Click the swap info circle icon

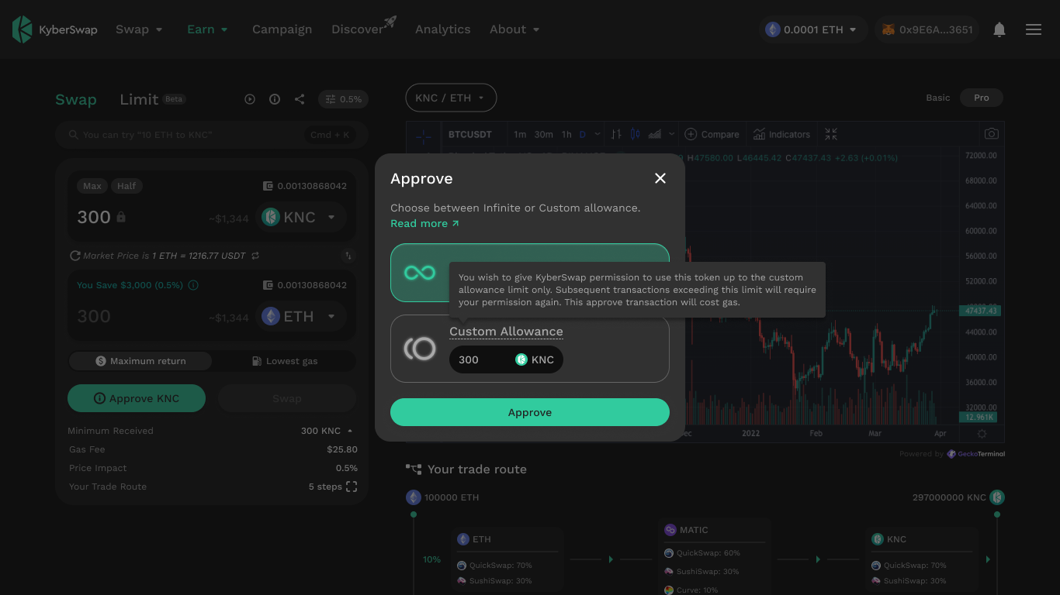click(275, 99)
